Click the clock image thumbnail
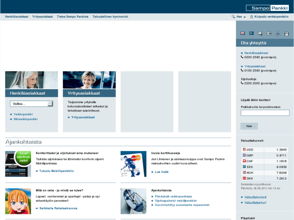This screenshot has height=220, width=294. 133,201
